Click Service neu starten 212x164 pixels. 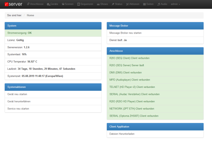(x=18, y=108)
